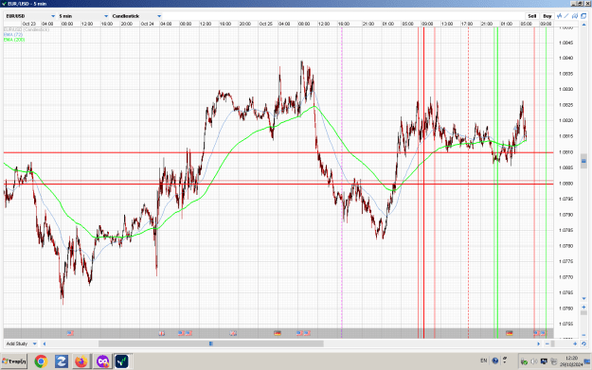Open Firefox from the taskbar
This screenshot has width=592, height=370.
coord(81,361)
